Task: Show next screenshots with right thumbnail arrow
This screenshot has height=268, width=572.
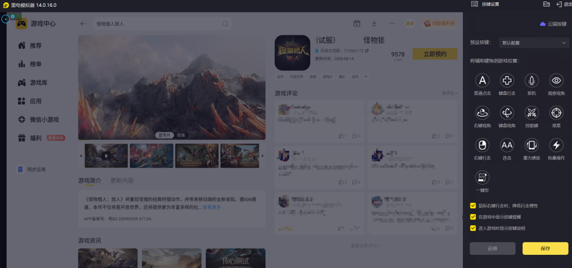Action: [x=262, y=156]
